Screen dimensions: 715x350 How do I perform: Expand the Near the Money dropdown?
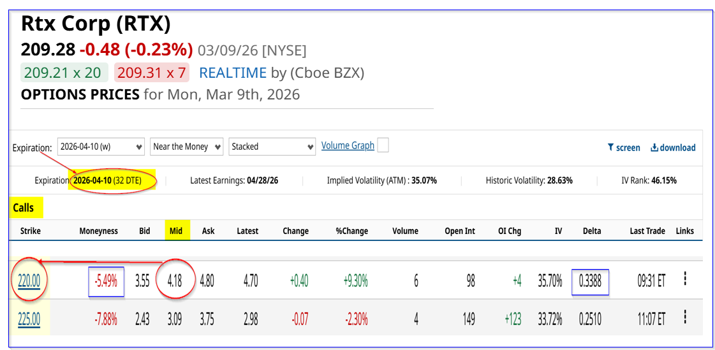tap(186, 147)
